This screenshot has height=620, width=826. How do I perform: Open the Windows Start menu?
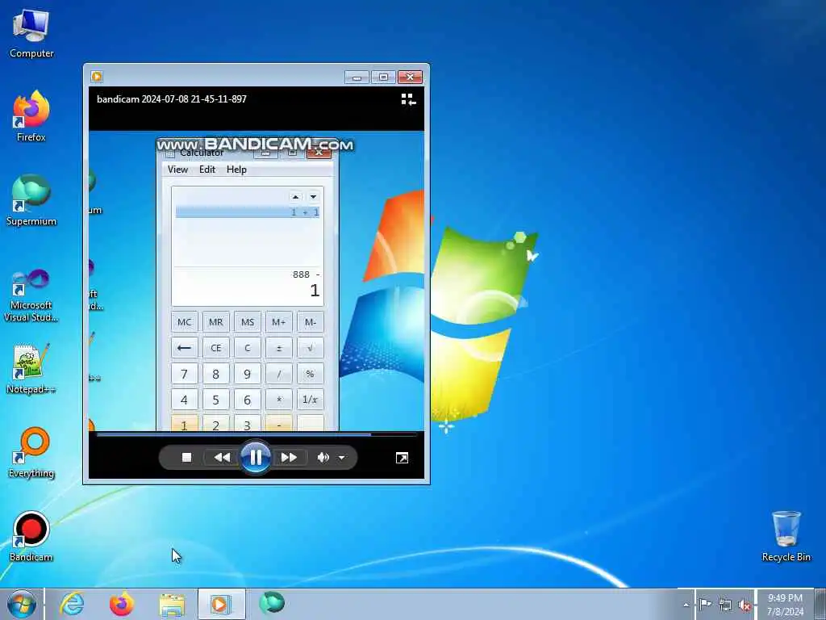tap(21, 604)
